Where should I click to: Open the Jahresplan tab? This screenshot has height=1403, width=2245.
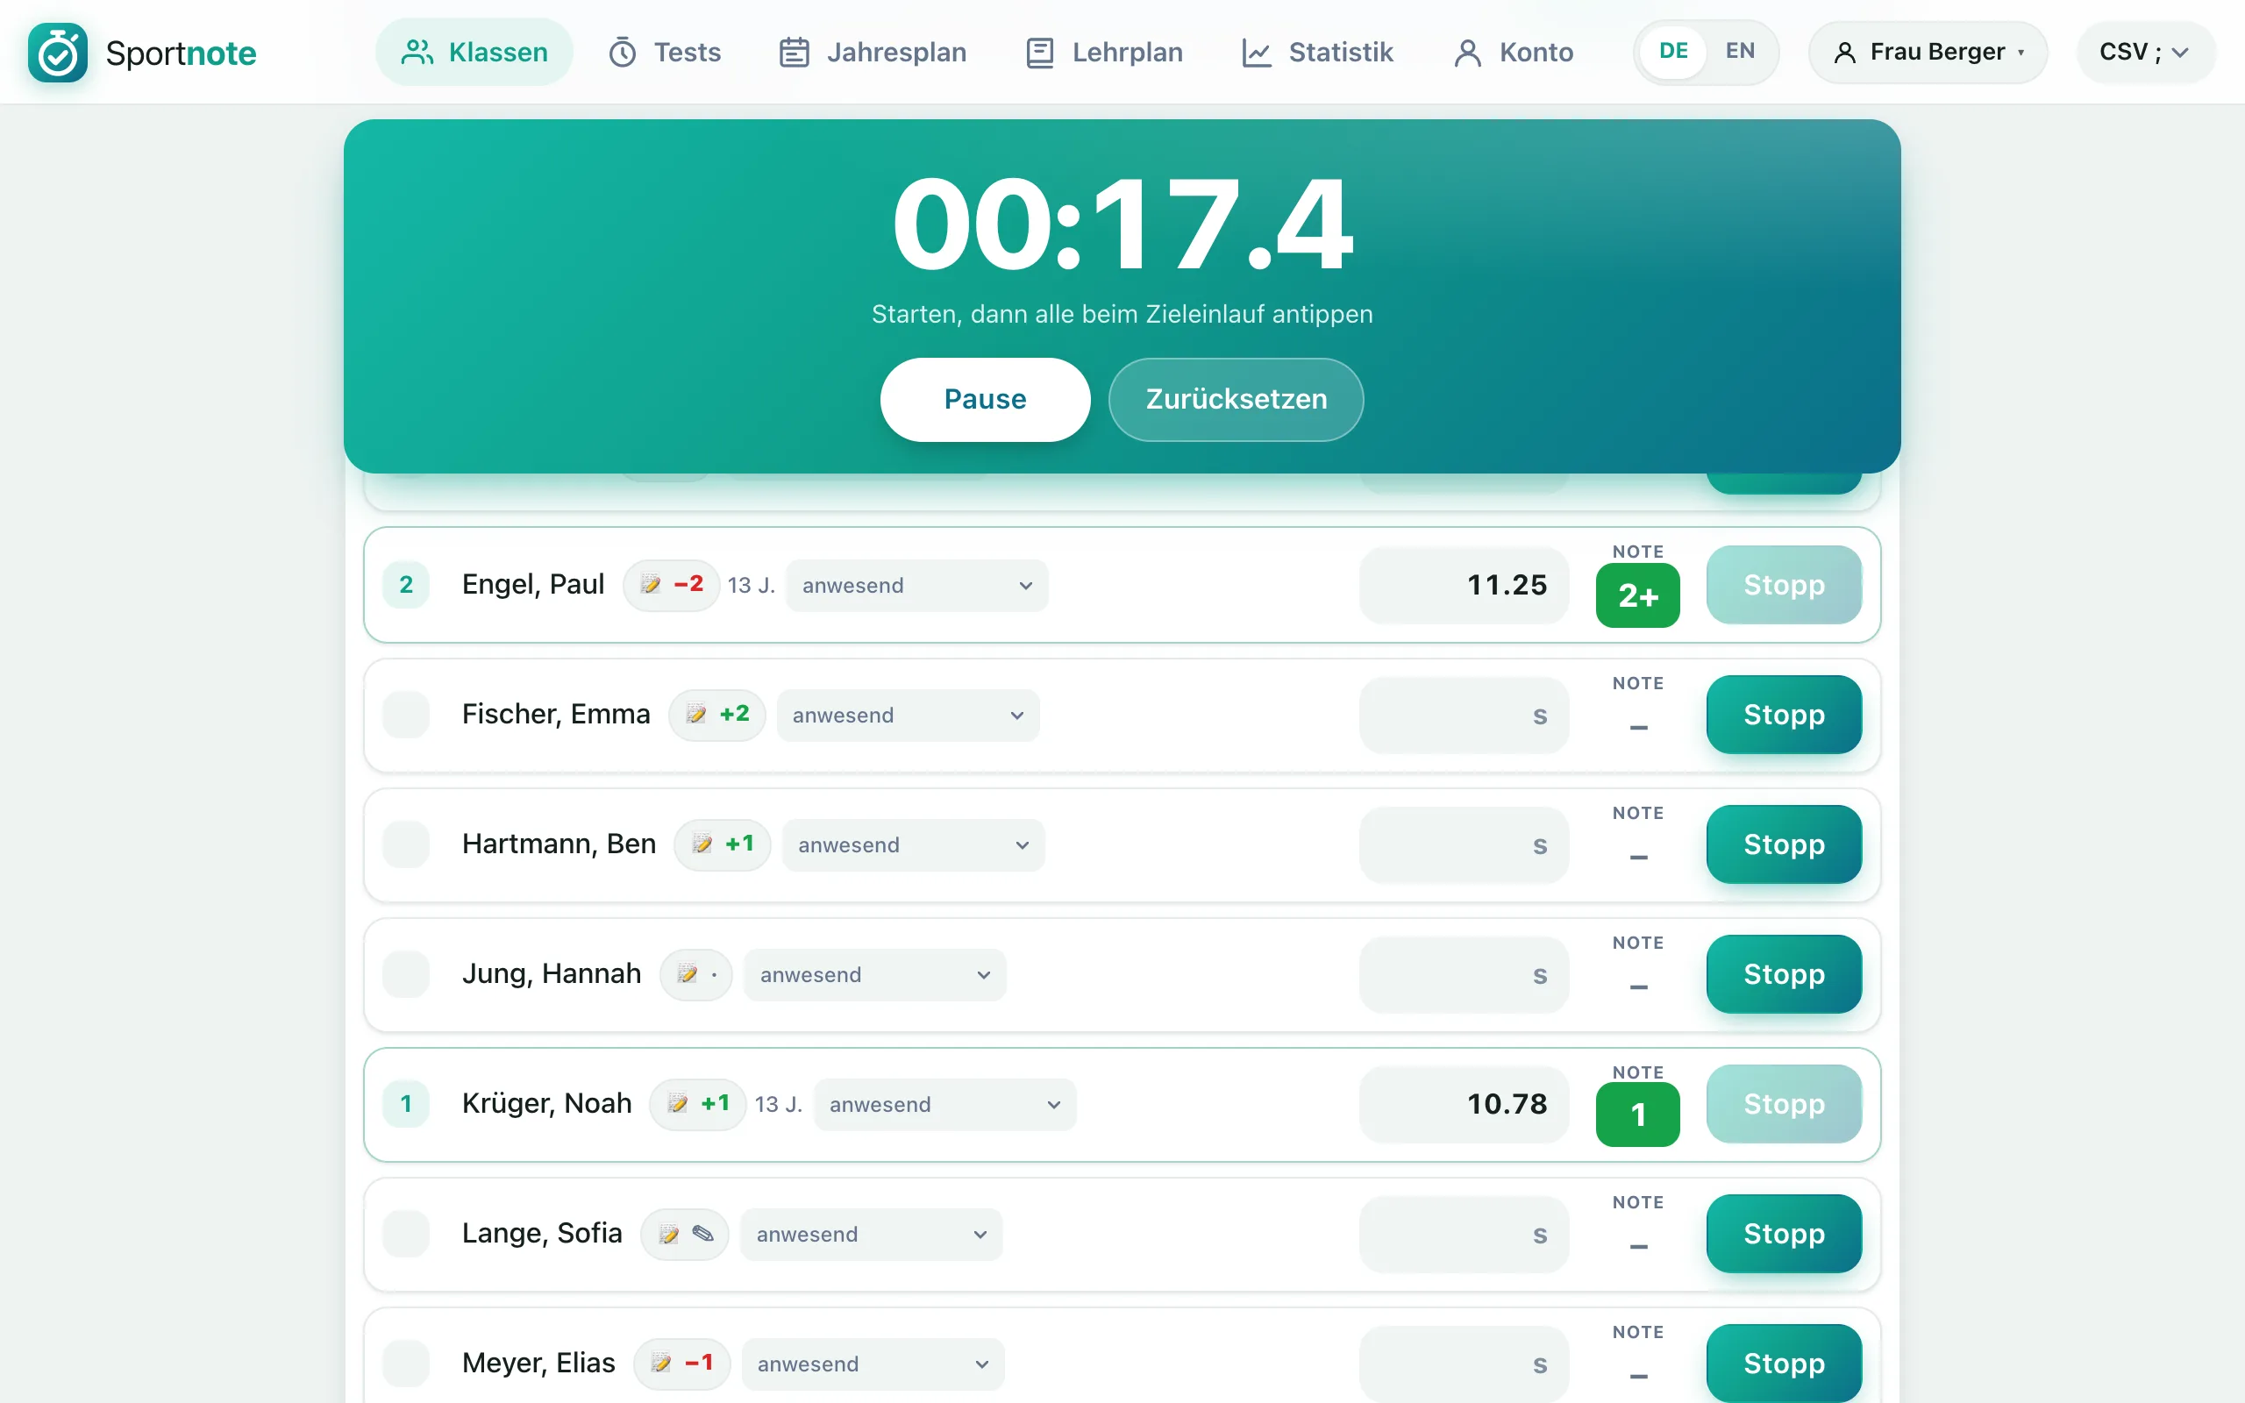[x=872, y=52]
